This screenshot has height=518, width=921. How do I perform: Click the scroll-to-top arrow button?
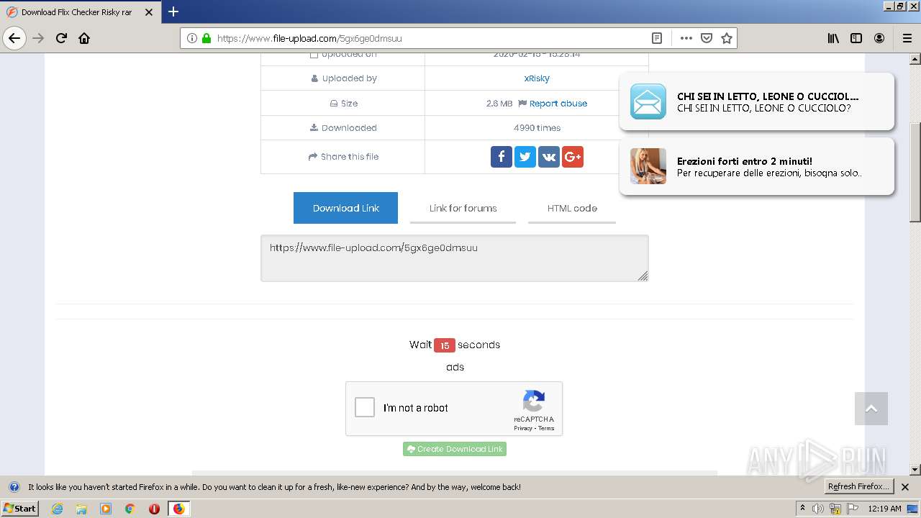[871, 409]
